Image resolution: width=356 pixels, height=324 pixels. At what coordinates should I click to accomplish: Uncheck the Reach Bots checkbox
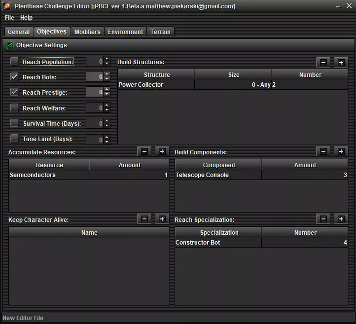point(14,77)
